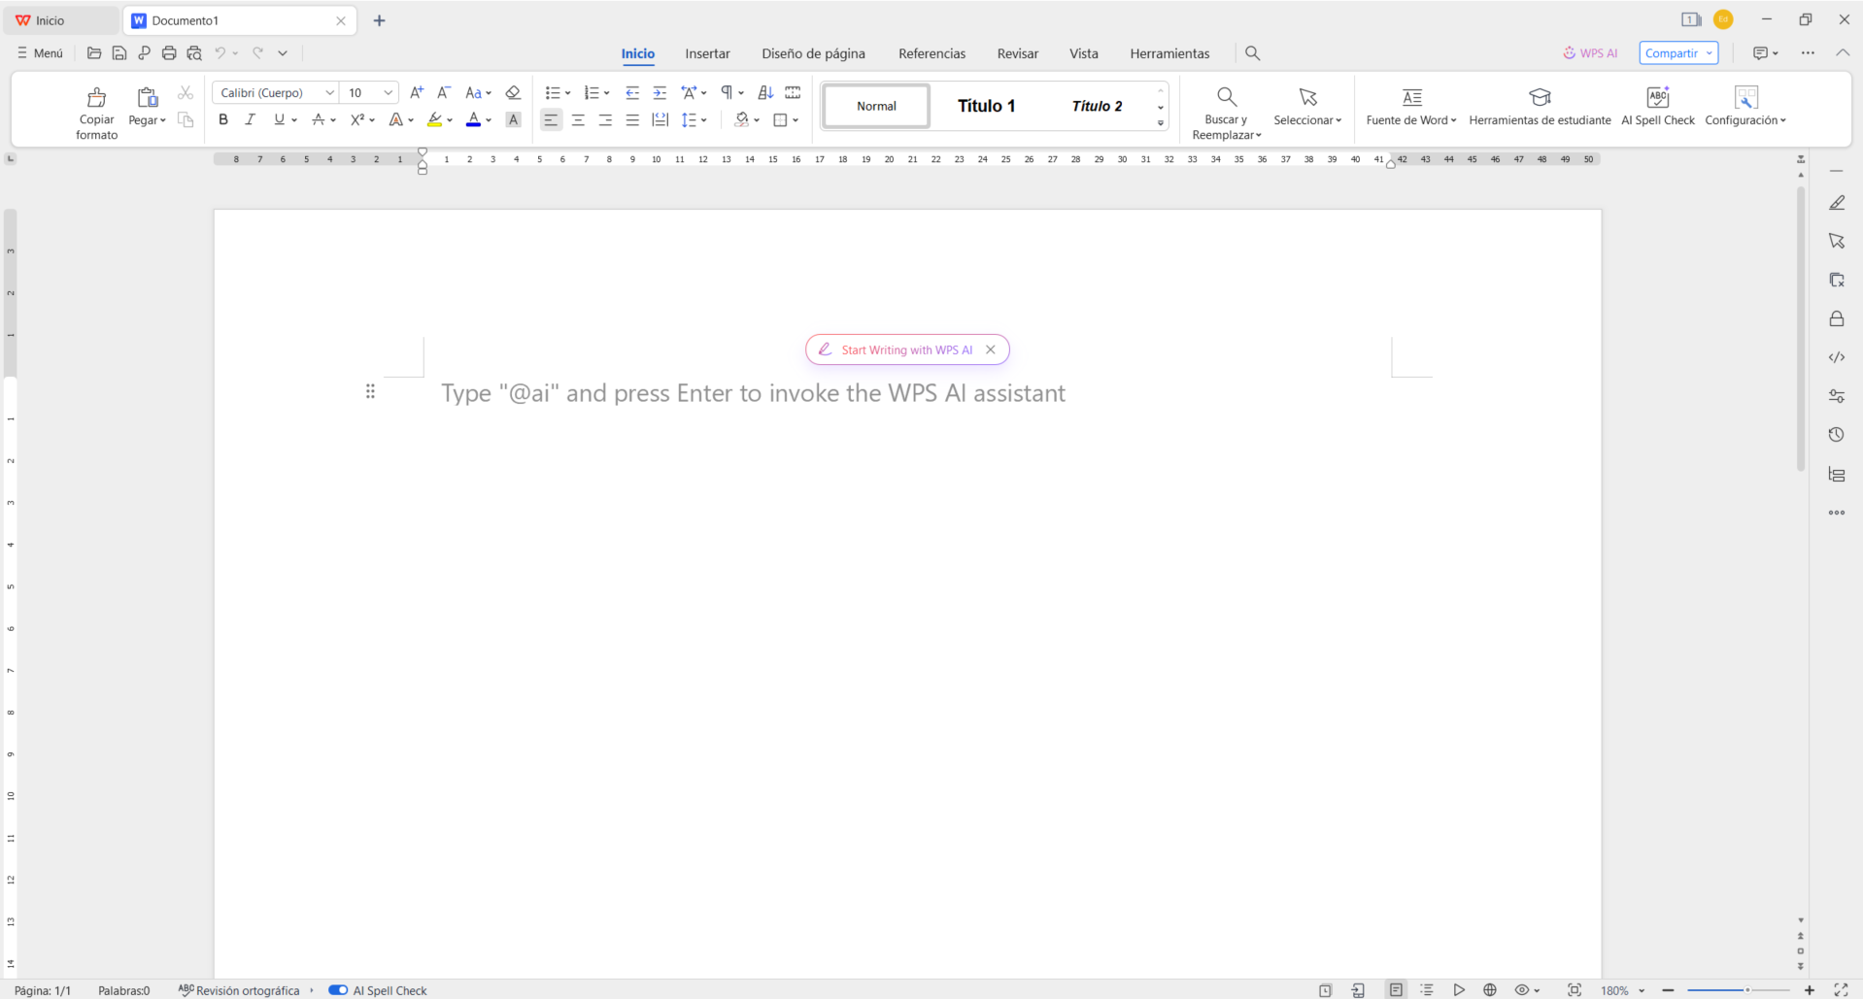Expand the font size dropdown

(x=388, y=93)
